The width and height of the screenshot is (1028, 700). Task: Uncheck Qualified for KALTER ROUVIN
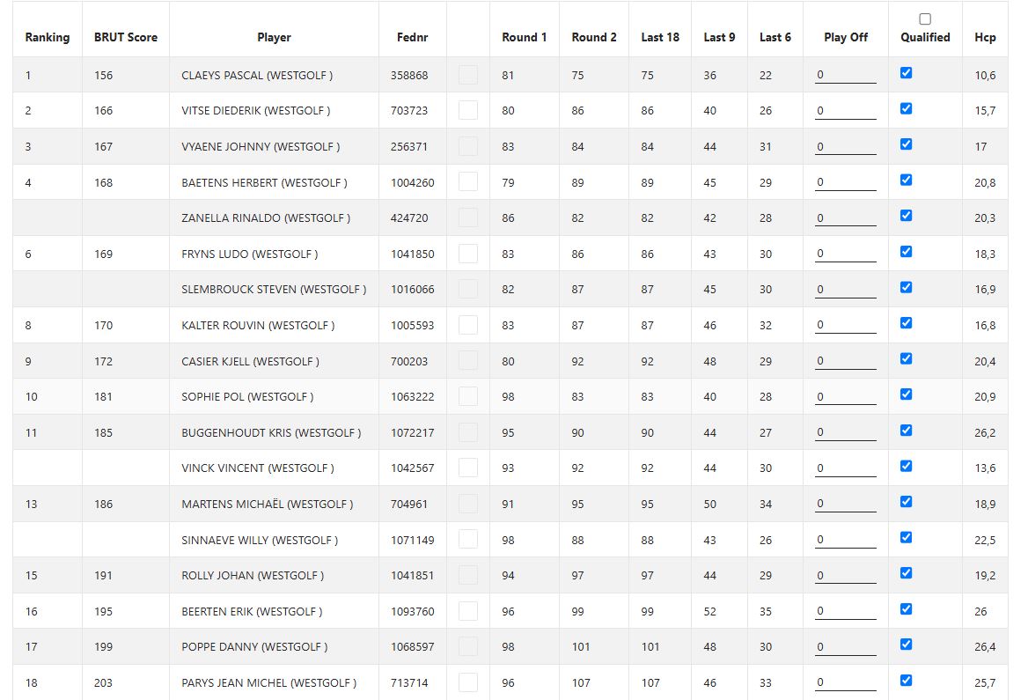pos(906,323)
